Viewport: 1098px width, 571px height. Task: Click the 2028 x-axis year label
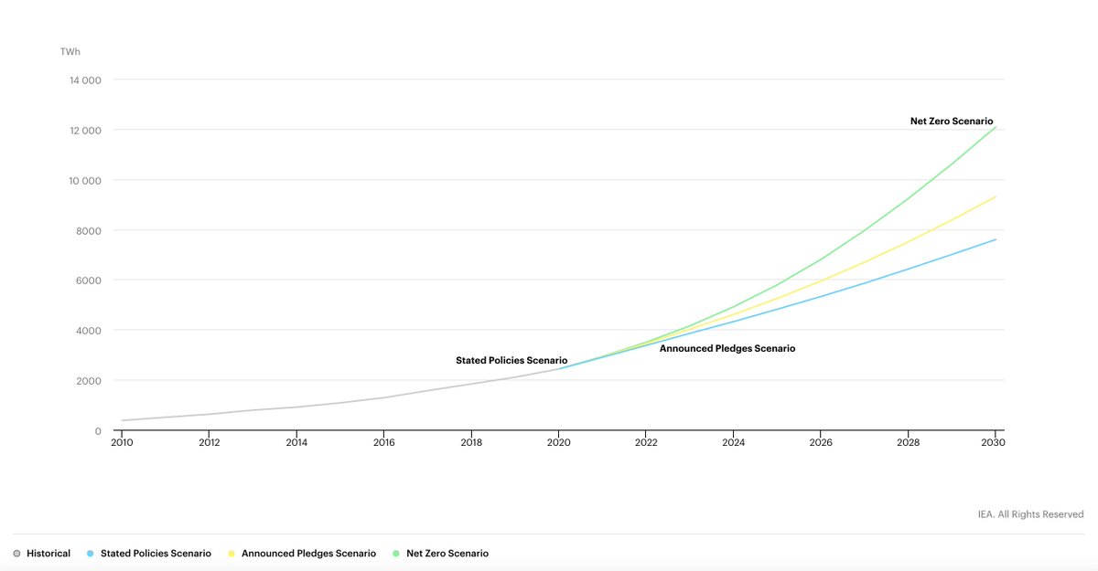tap(908, 442)
